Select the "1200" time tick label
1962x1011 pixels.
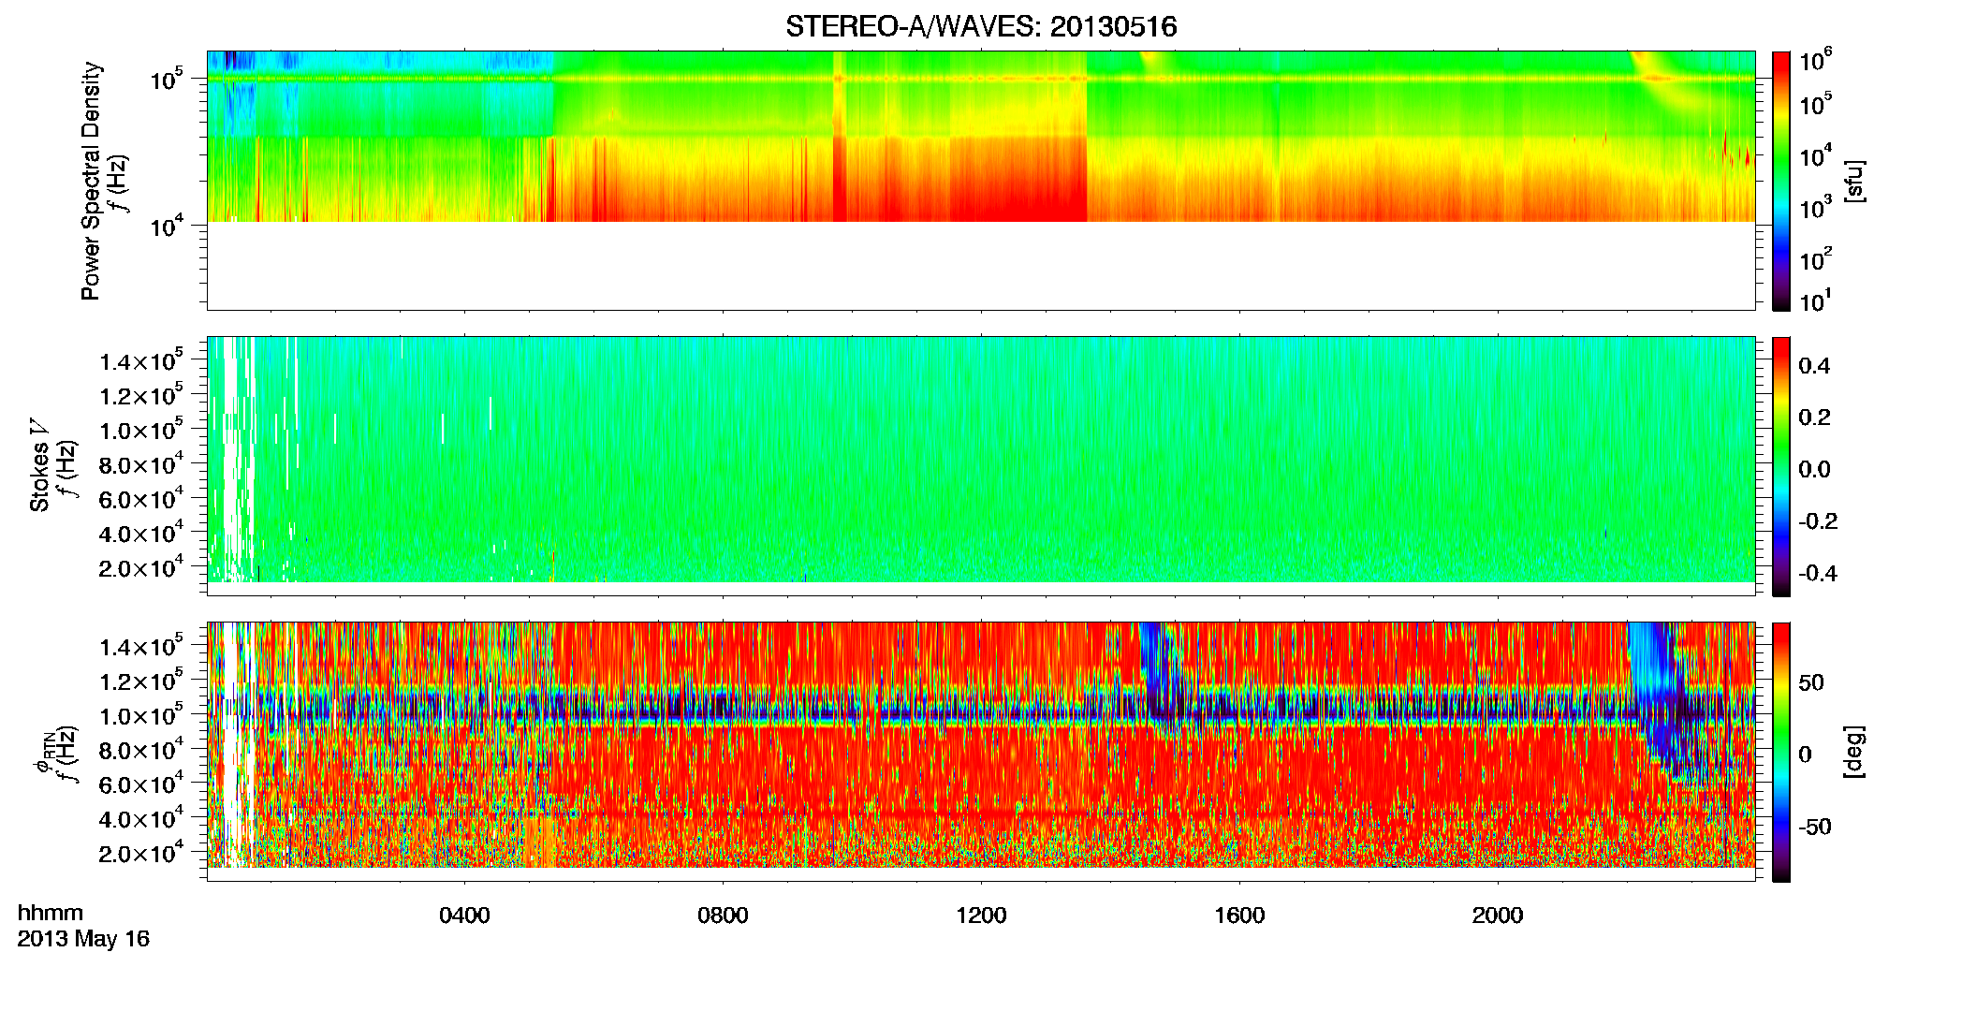click(x=981, y=916)
